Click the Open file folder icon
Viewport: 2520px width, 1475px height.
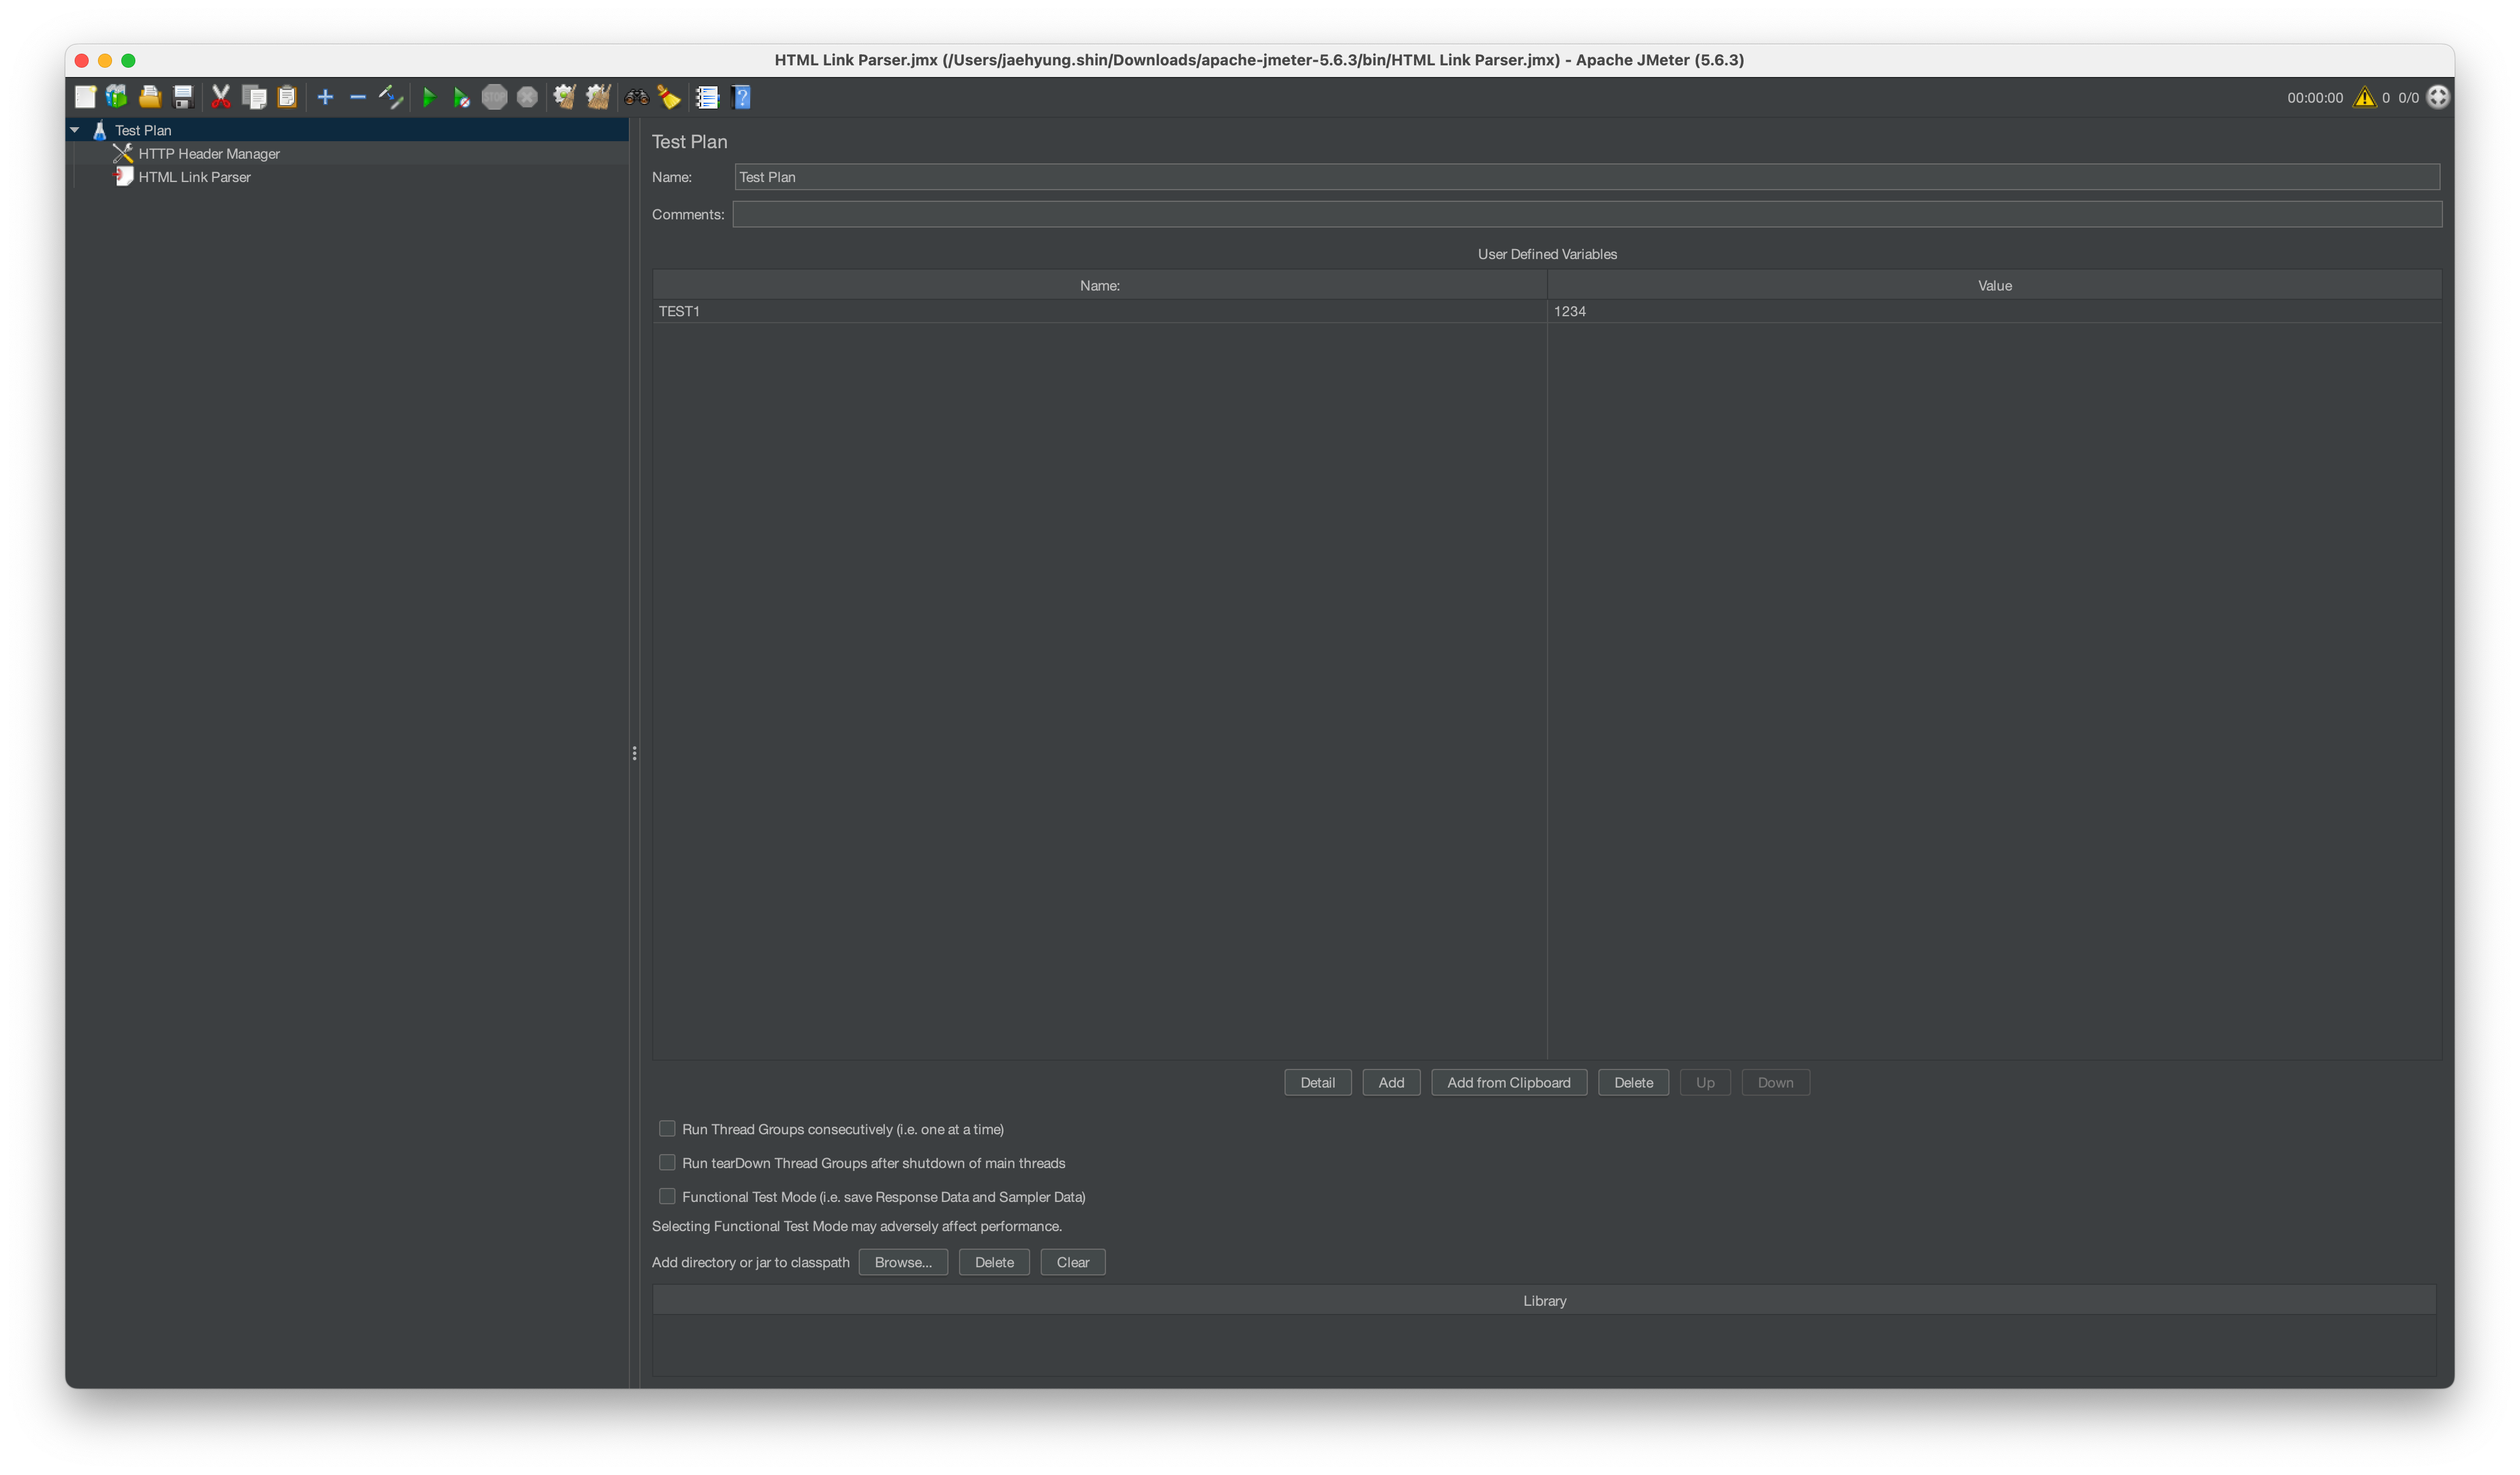150,97
